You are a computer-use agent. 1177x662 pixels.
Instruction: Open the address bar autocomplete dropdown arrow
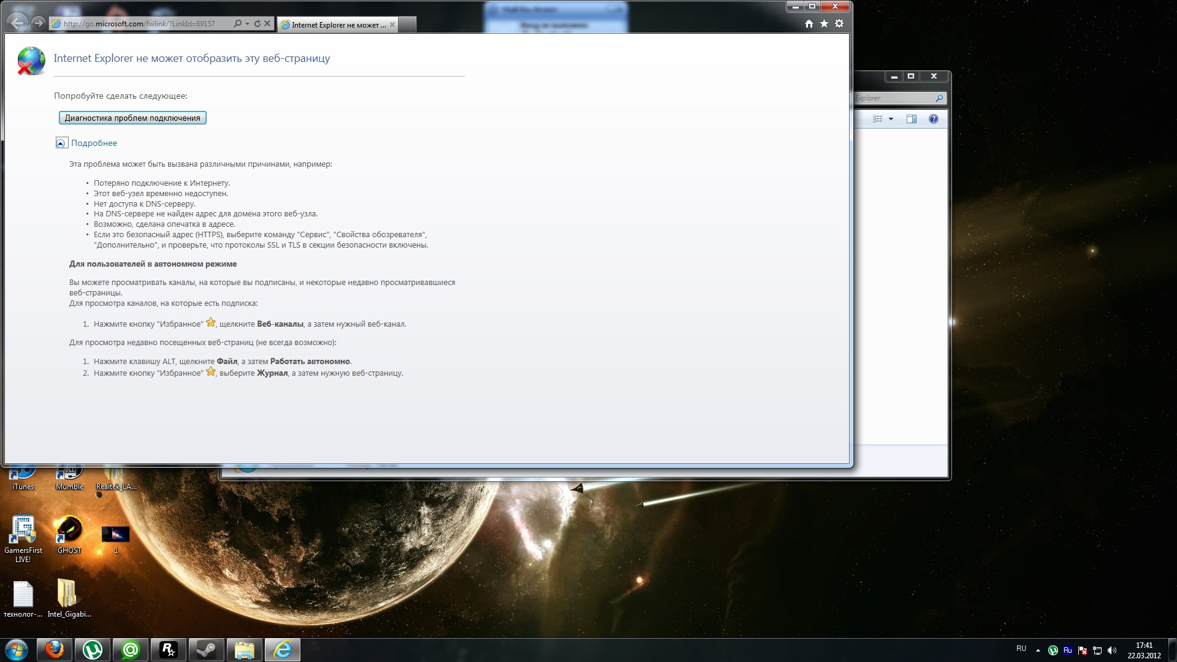point(247,24)
